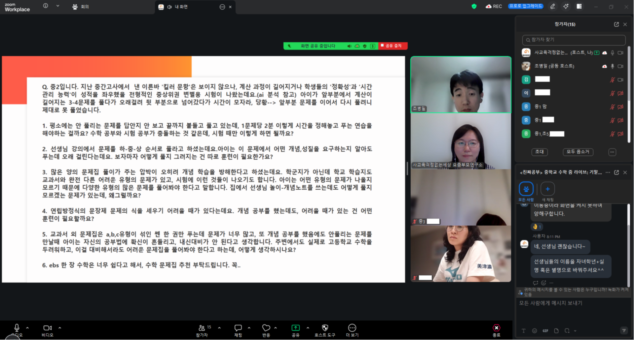Click the OK hand reaction with count 1
634x340 pixels.
click(537, 227)
